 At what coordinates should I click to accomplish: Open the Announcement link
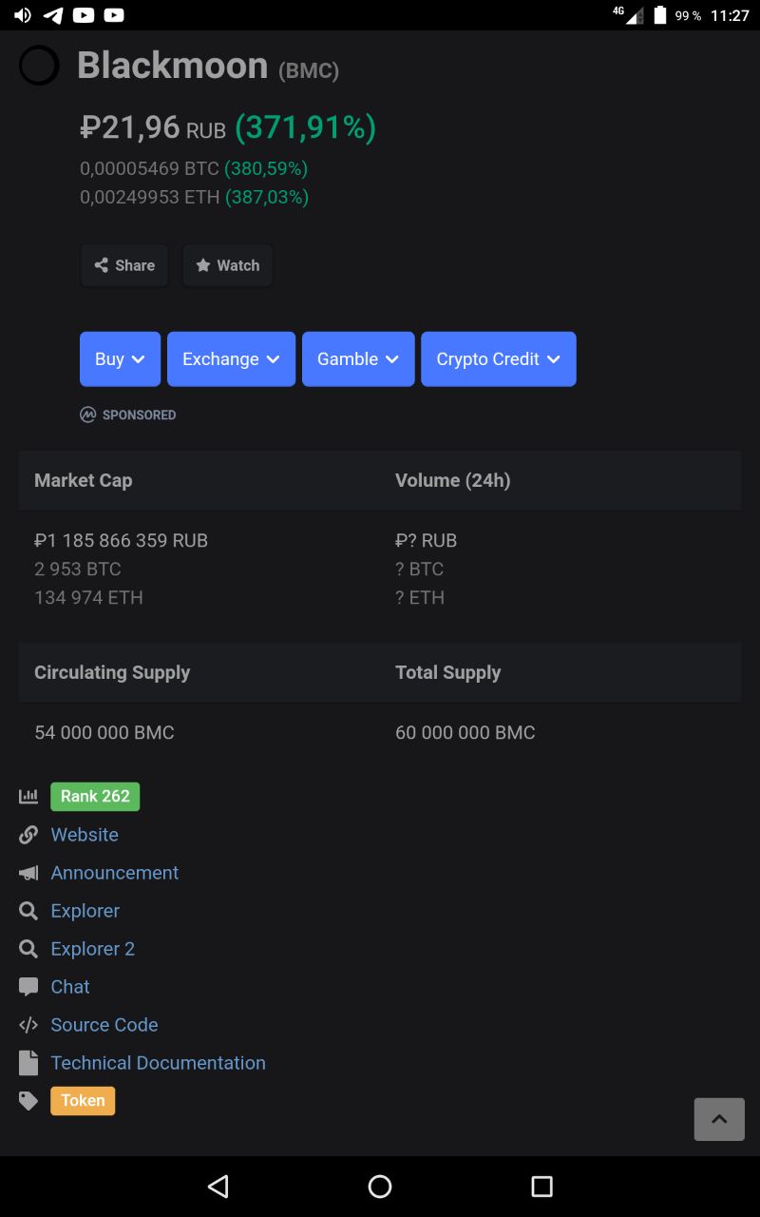(x=114, y=873)
